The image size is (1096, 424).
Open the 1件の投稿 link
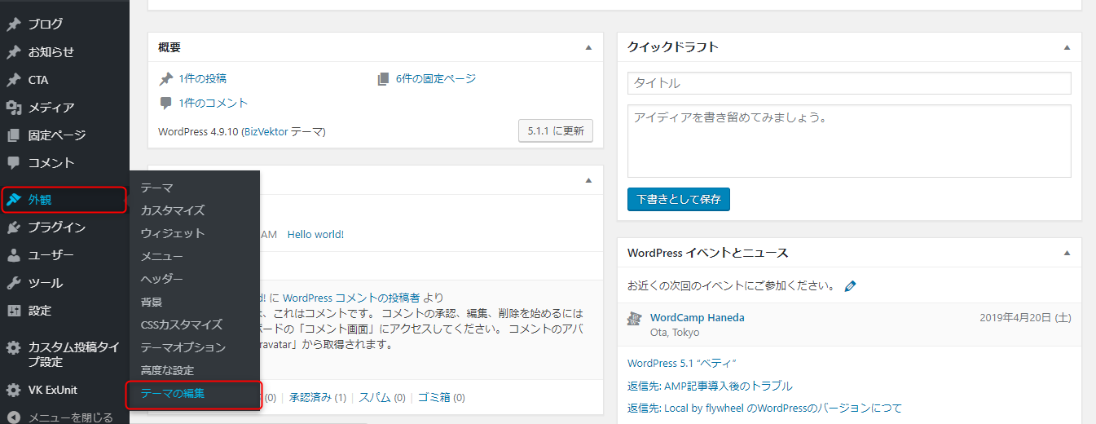[x=203, y=79]
